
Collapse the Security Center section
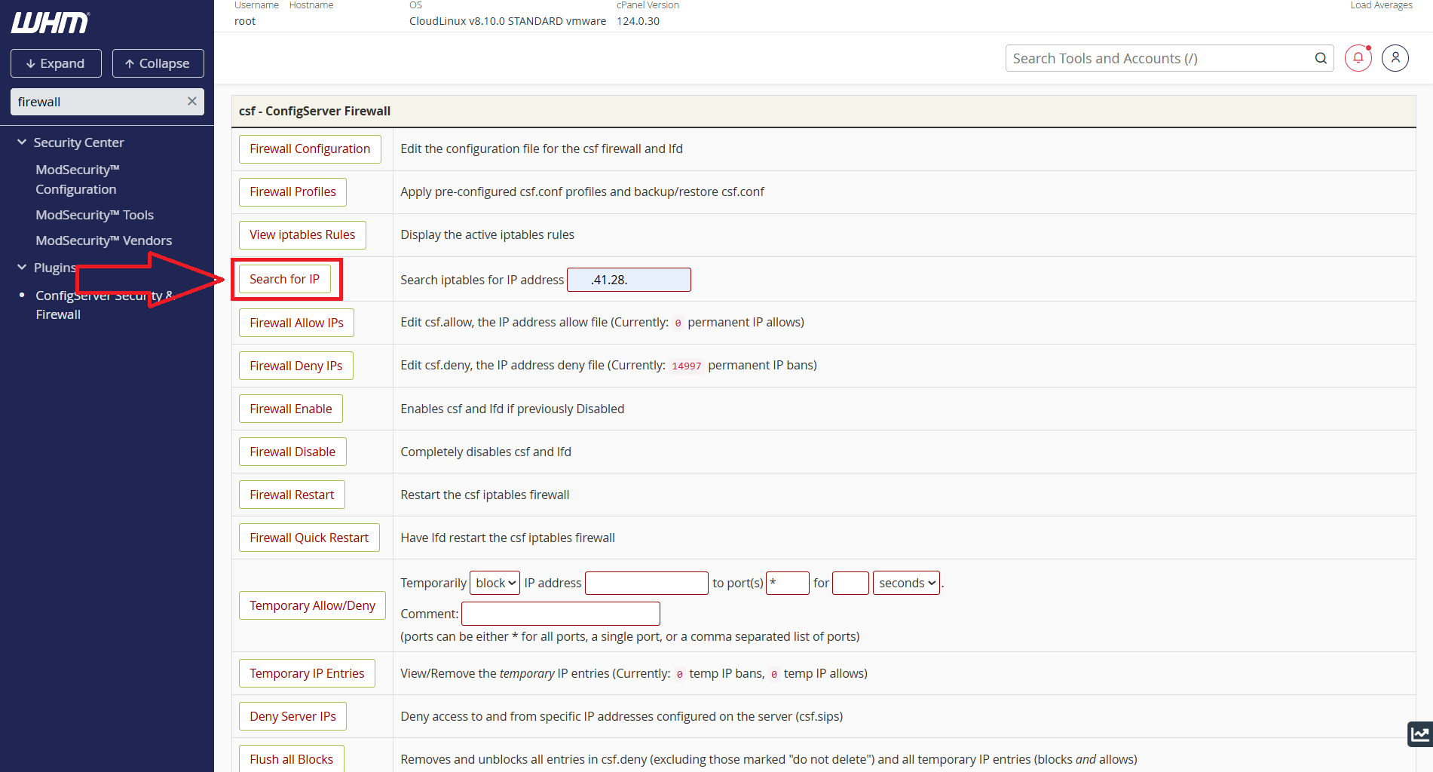pos(22,142)
